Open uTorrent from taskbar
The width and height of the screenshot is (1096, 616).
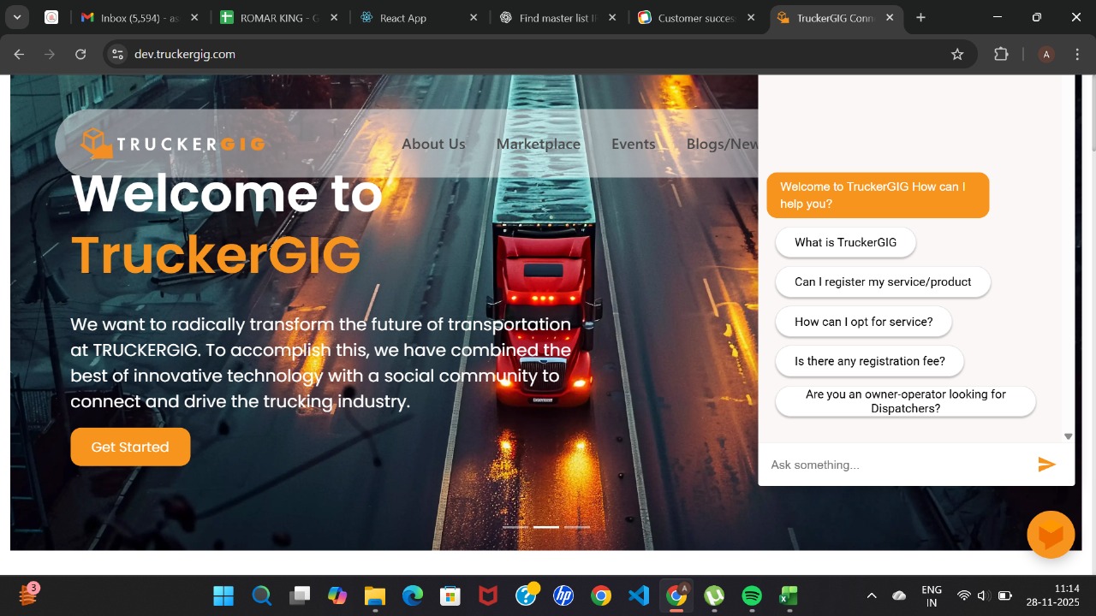tap(714, 595)
